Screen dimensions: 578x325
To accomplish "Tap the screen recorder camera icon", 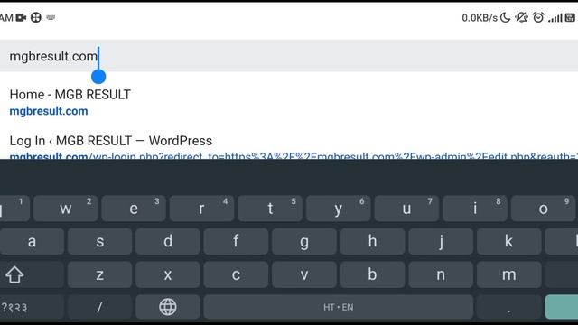I will click(21, 17).
